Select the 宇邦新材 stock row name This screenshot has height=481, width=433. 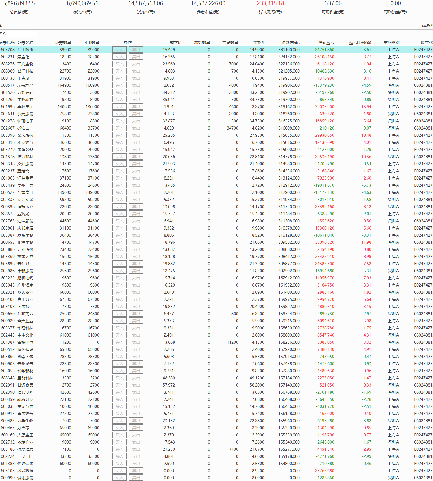tap(25, 100)
